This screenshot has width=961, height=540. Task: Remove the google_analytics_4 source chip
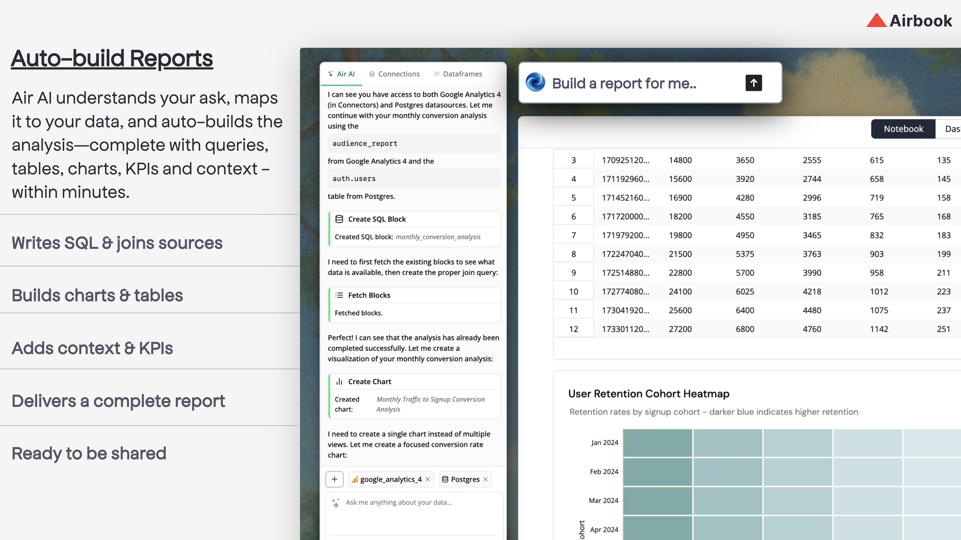tap(427, 479)
